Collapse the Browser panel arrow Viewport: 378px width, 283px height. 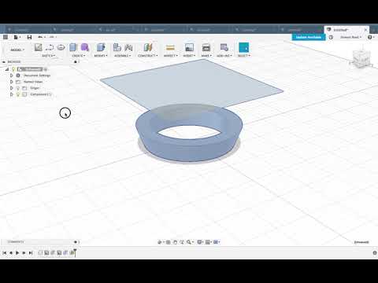[4, 62]
